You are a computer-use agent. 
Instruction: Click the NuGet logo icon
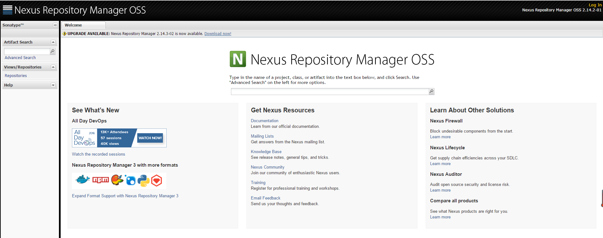130,180
